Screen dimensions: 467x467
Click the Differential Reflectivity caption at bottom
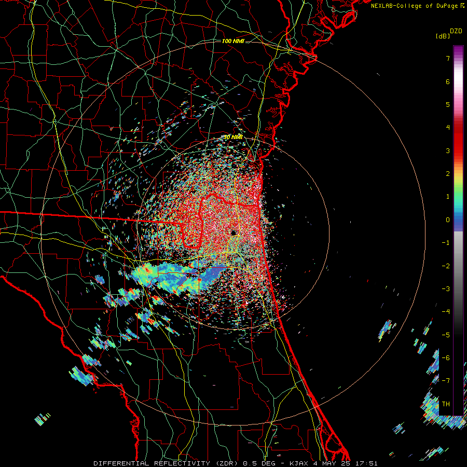click(x=235, y=463)
